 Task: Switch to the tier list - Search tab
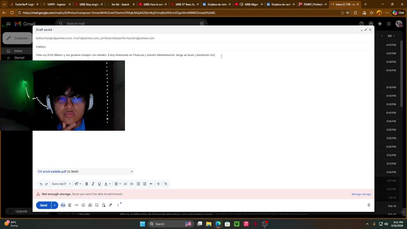click(x=120, y=4)
